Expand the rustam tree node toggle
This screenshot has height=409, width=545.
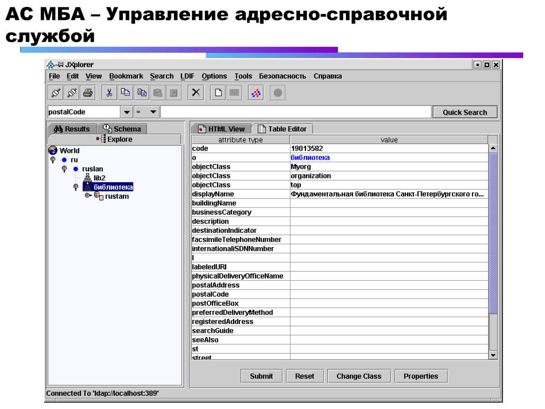88,196
